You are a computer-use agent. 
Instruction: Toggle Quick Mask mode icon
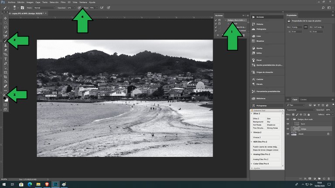click(x=5, y=105)
